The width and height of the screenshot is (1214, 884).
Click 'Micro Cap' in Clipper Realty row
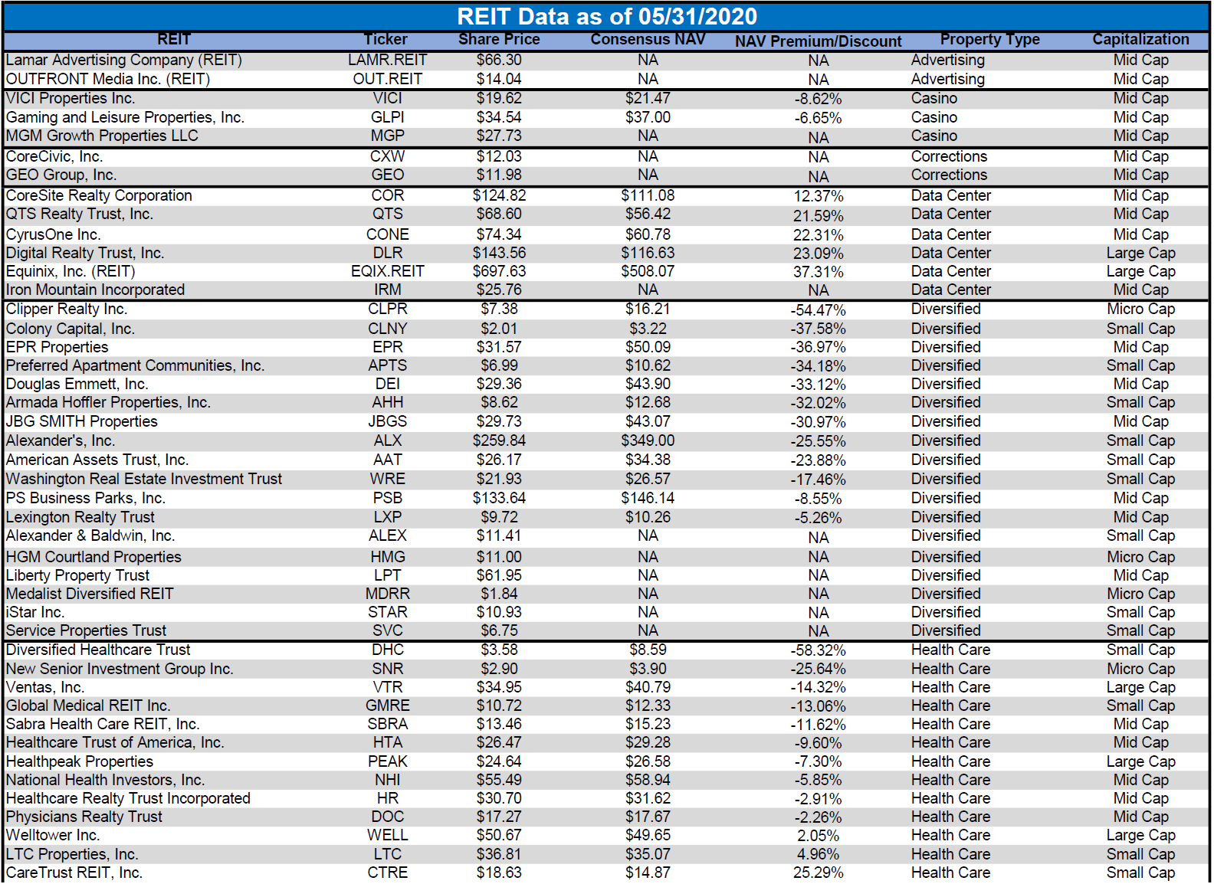pos(1140,309)
